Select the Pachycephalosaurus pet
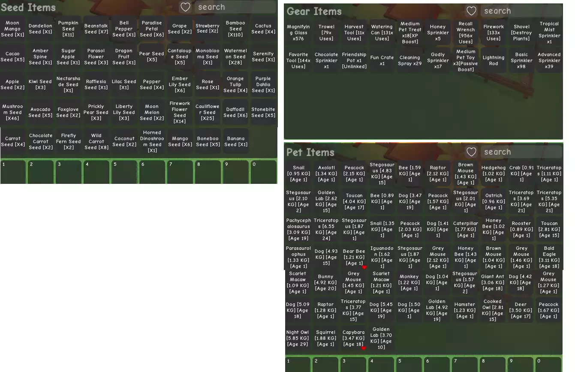575x372 pixels. coord(298,229)
